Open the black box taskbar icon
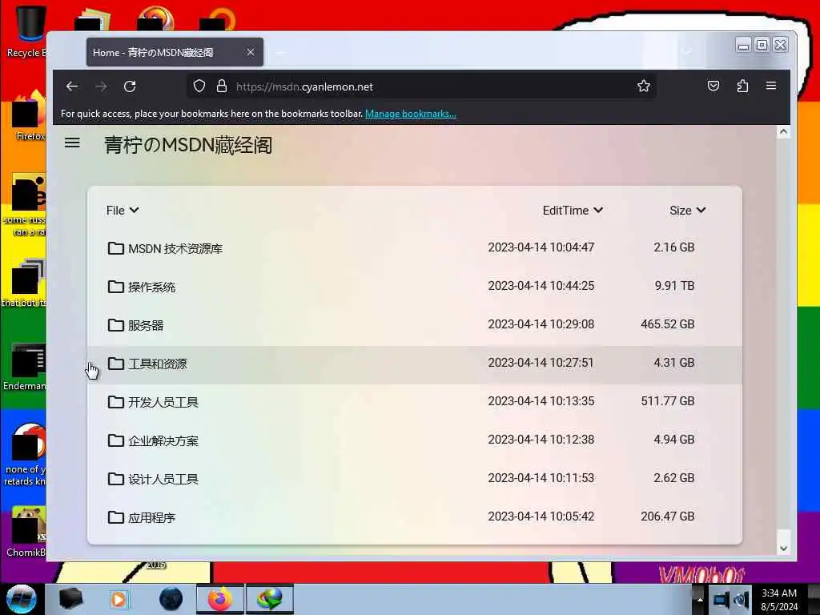The height and width of the screenshot is (615, 820). [70, 599]
